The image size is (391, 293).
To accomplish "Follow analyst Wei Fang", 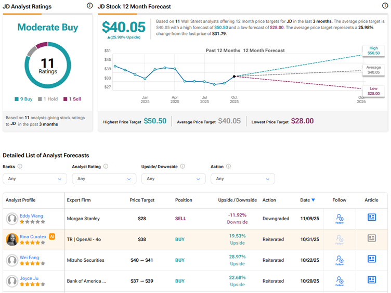I will click(x=340, y=260).
